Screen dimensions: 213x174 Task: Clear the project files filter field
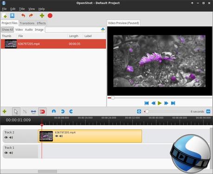click(103, 30)
